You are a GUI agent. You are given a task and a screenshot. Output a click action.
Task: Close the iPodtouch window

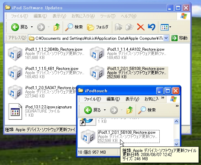[176, 91]
